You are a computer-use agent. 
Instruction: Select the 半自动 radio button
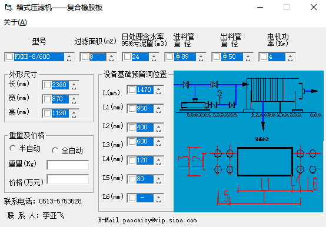pos(13,148)
